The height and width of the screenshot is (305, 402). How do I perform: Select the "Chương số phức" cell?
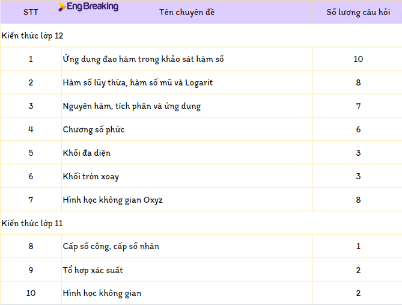tap(94, 129)
